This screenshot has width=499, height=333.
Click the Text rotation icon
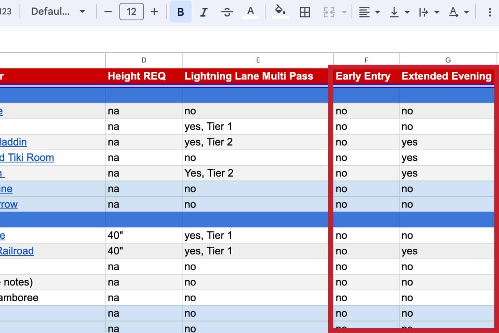(x=454, y=12)
